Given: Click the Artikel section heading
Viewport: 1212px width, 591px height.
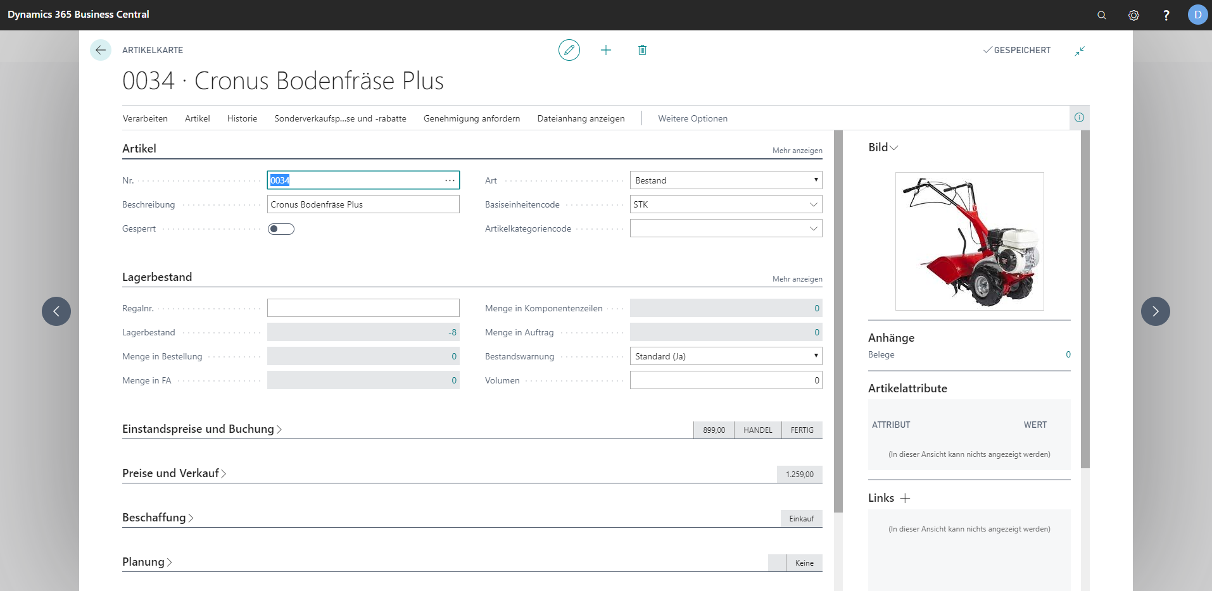Looking at the screenshot, I should tap(139, 149).
